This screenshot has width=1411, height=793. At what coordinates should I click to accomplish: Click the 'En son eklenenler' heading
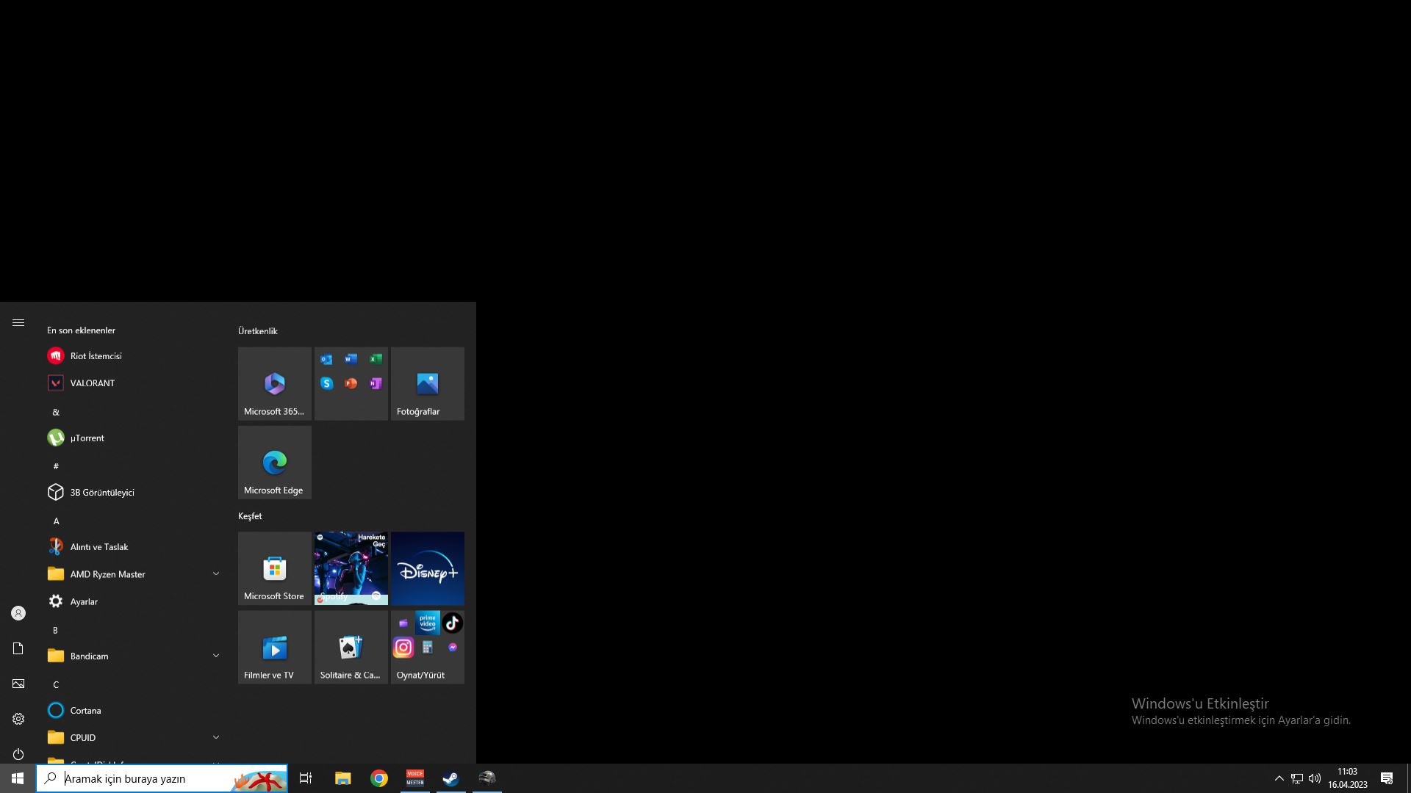pos(81,330)
